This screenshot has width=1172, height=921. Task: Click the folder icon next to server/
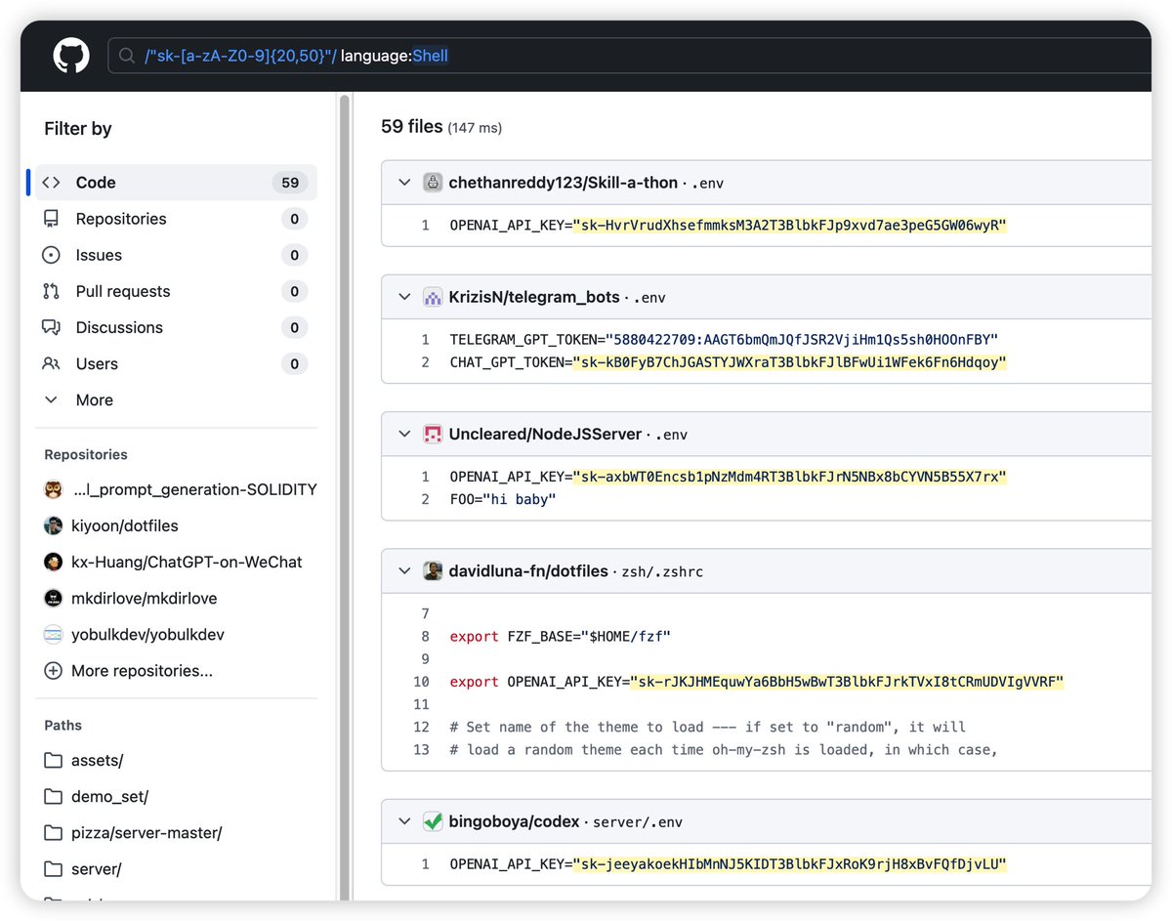pyautogui.click(x=53, y=868)
